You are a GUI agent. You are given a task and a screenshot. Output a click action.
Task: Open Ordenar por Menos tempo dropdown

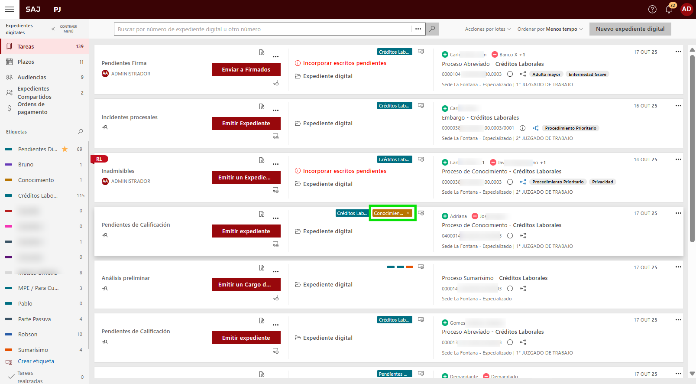pos(550,29)
